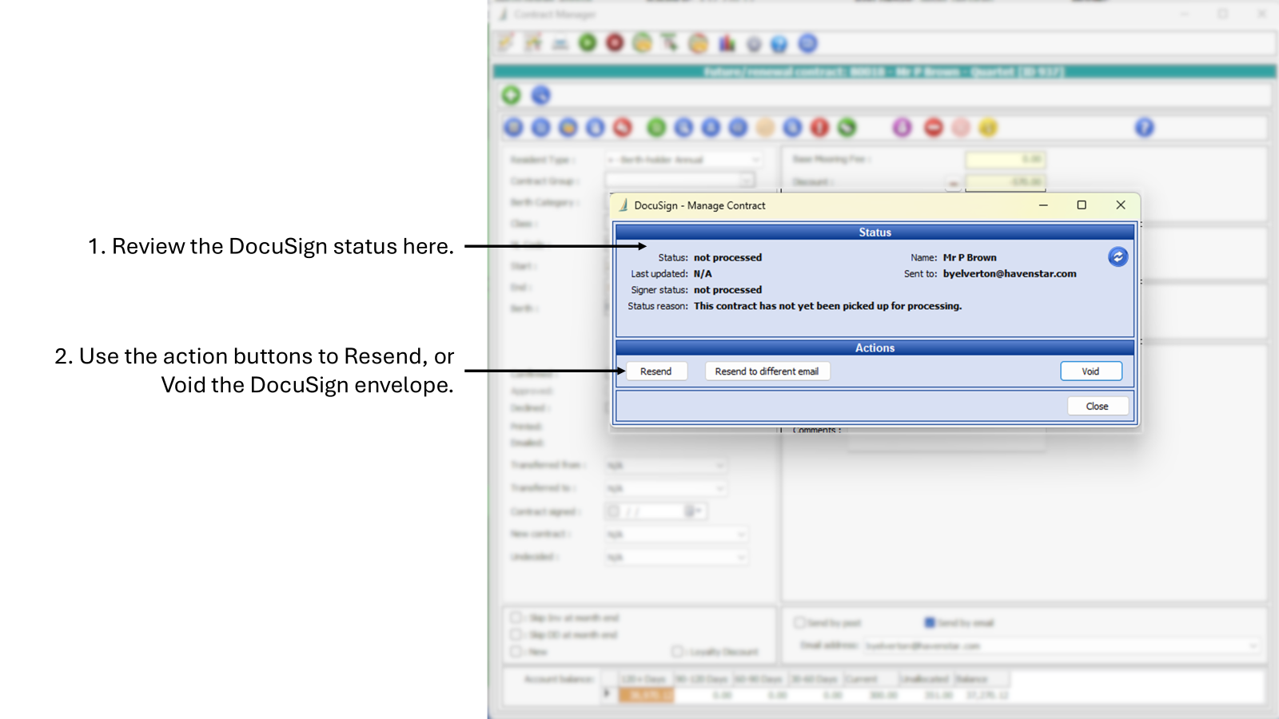Screen dimensions: 1279x719
Task: Toggle the Send by email checkbox
Action: (x=930, y=622)
